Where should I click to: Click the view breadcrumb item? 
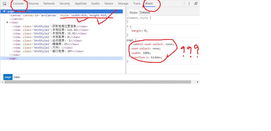(x=17, y=77)
